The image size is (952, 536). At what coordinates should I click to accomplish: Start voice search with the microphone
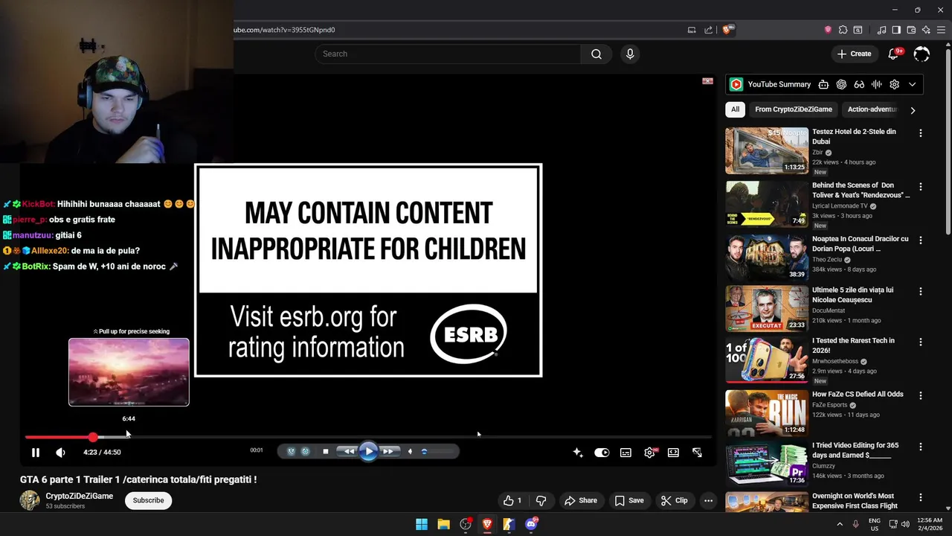pyautogui.click(x=630, y=54)
